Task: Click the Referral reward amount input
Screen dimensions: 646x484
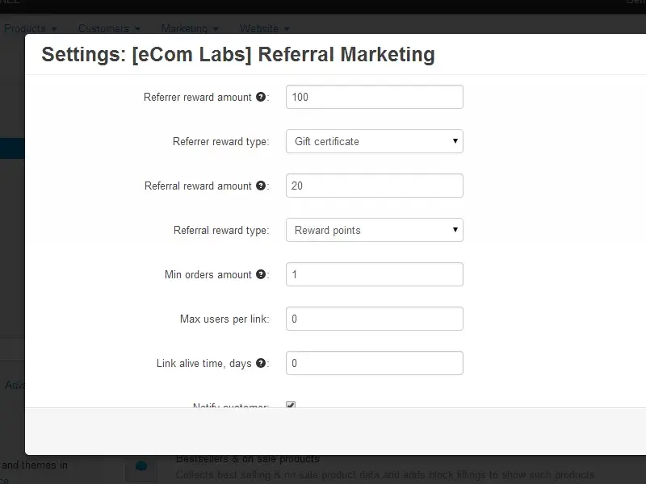Action: [x=375, y=186]
